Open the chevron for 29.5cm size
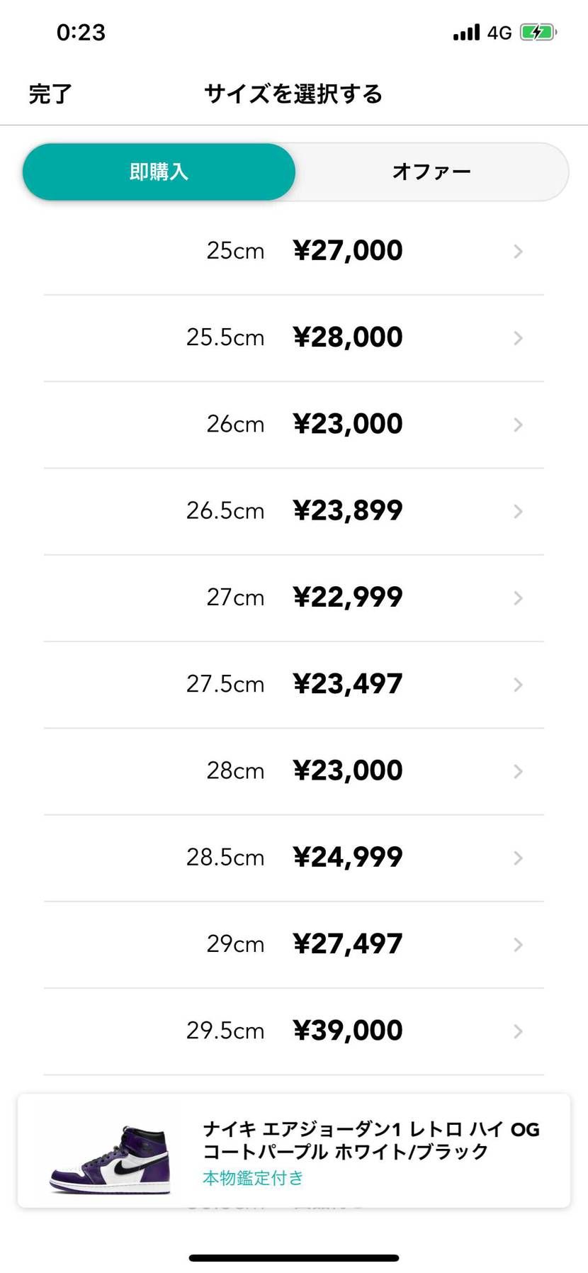 click(x=518, y=1031)
